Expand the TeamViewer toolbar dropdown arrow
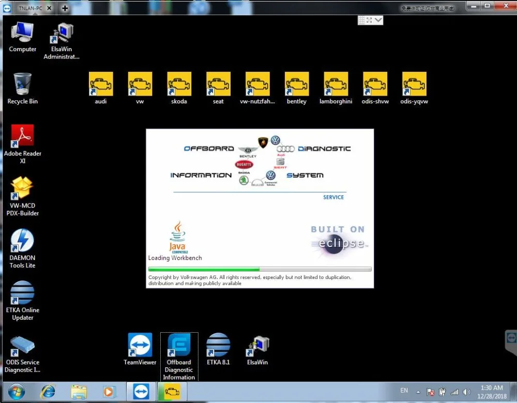Viewport: 517px width, 403px height. coord(378,20)
